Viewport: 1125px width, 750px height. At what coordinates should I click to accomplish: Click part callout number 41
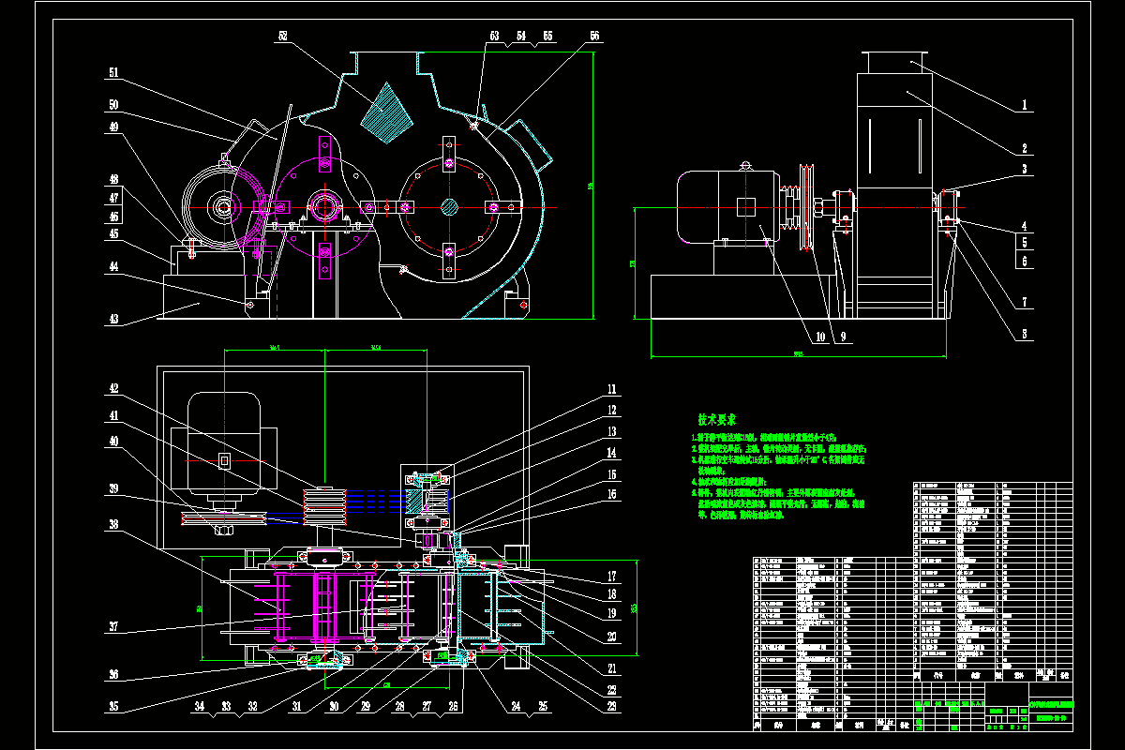[x=114, y=413]
